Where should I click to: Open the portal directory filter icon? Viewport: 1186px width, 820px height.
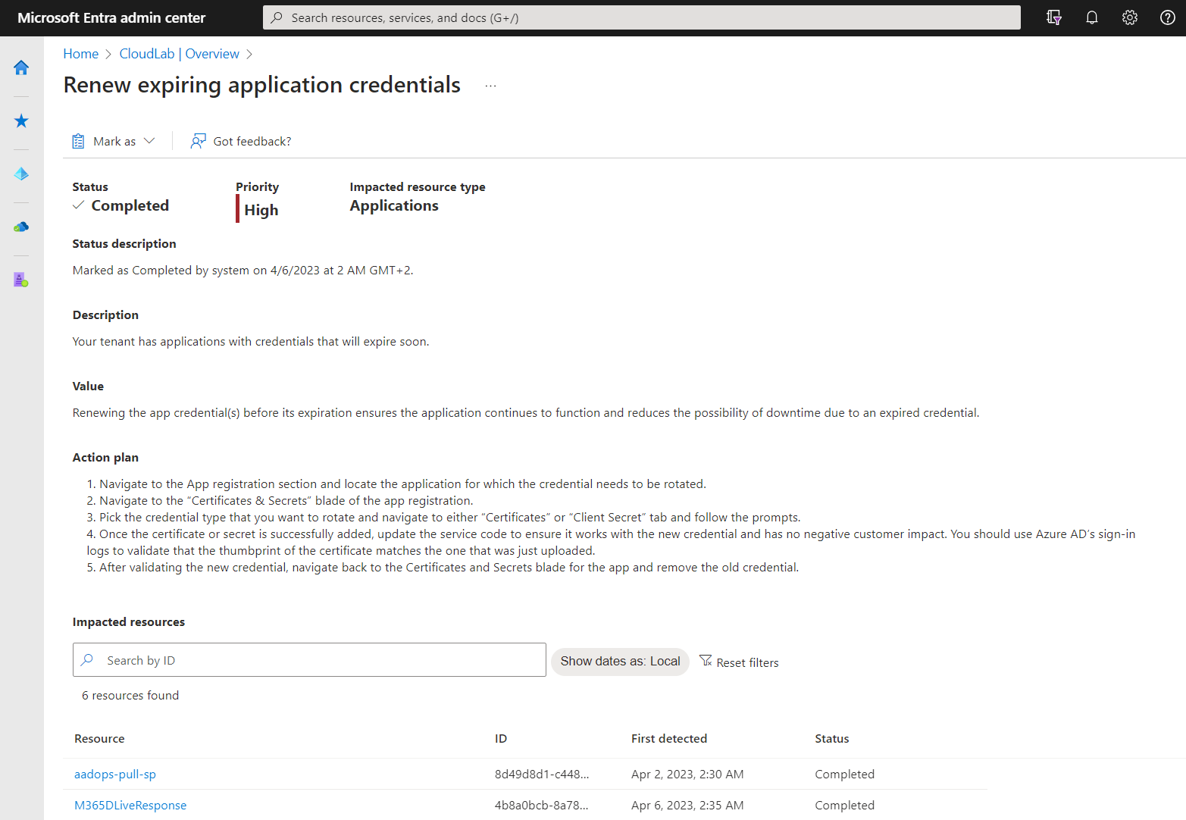(x=1054, y=17)
